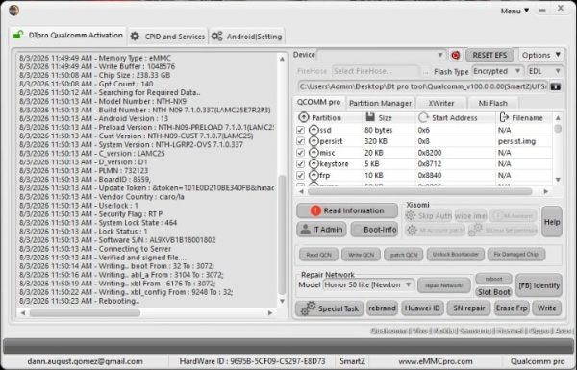
Task: Click the up-arrow icon on the frp row
Action: [314, 176]
